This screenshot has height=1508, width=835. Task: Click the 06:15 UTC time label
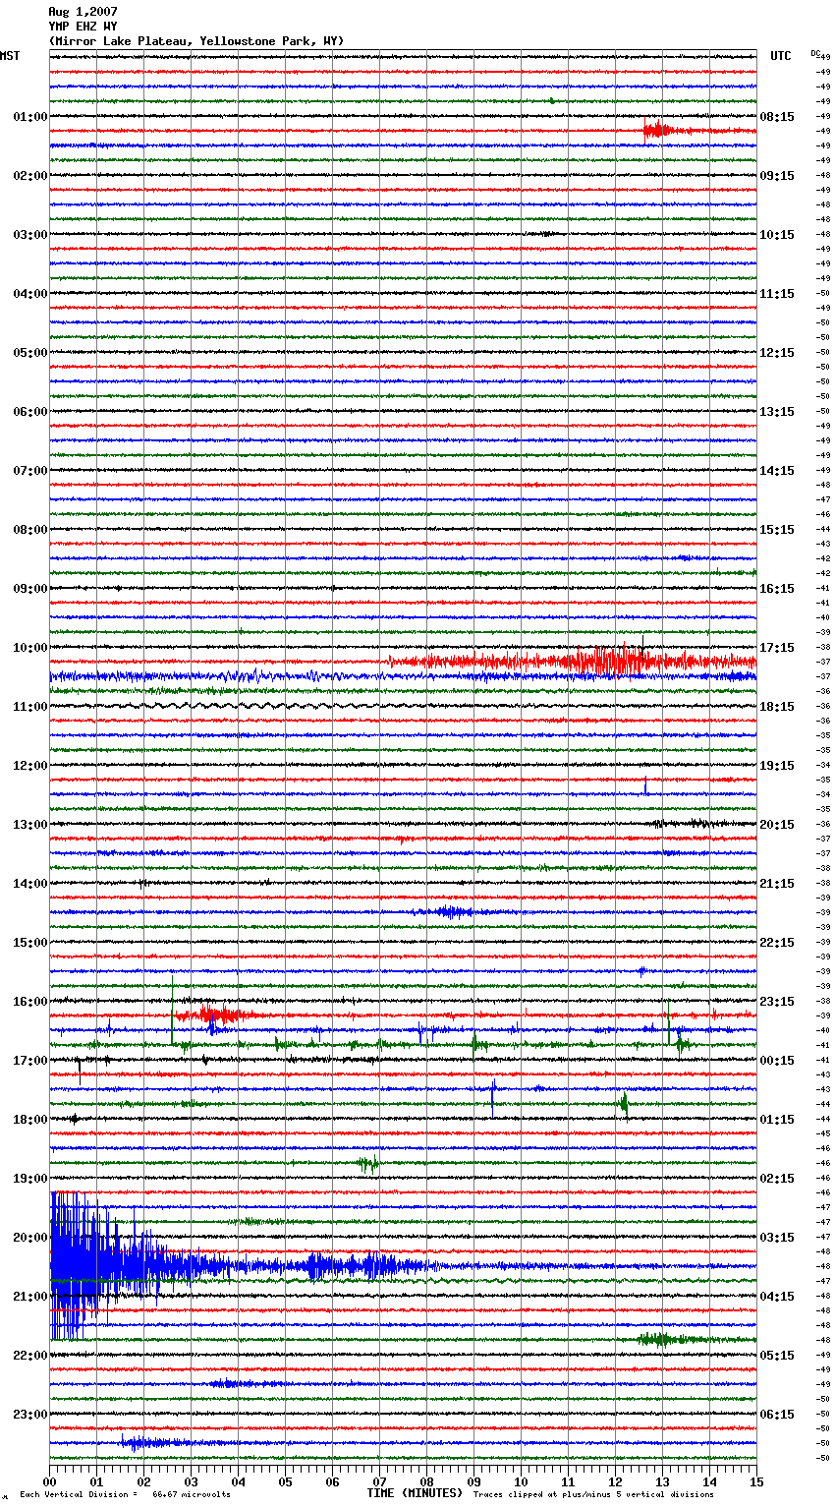point(777,1415)
